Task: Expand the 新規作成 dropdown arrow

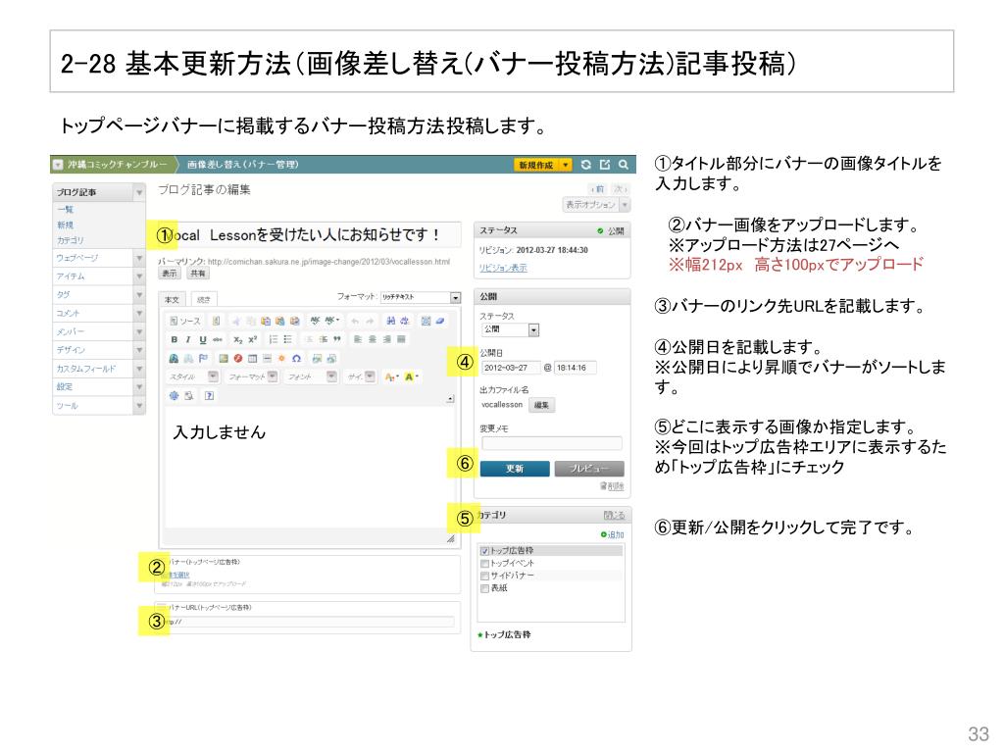Action: [x=566, y=165]
